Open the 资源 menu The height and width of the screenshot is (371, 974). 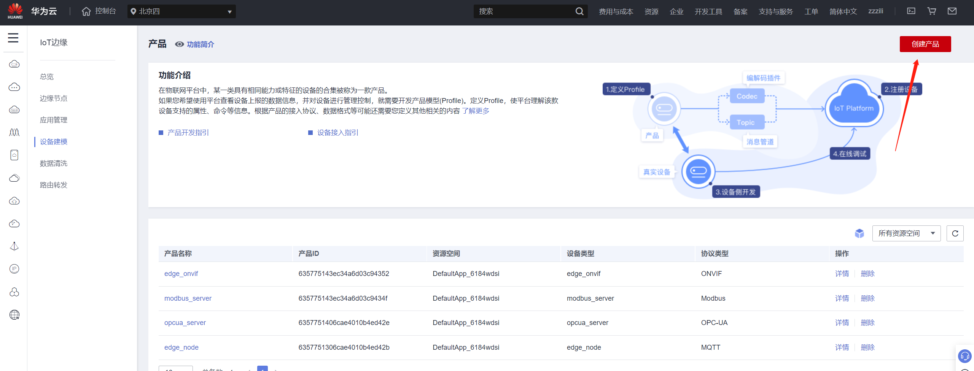(x=651, y=11)
